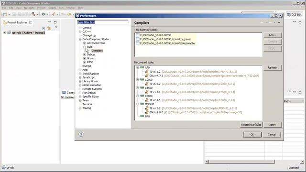Open the Preferences page view menu arrow
306x172 pixels.
pyautogui.click(x=279, y=22)
